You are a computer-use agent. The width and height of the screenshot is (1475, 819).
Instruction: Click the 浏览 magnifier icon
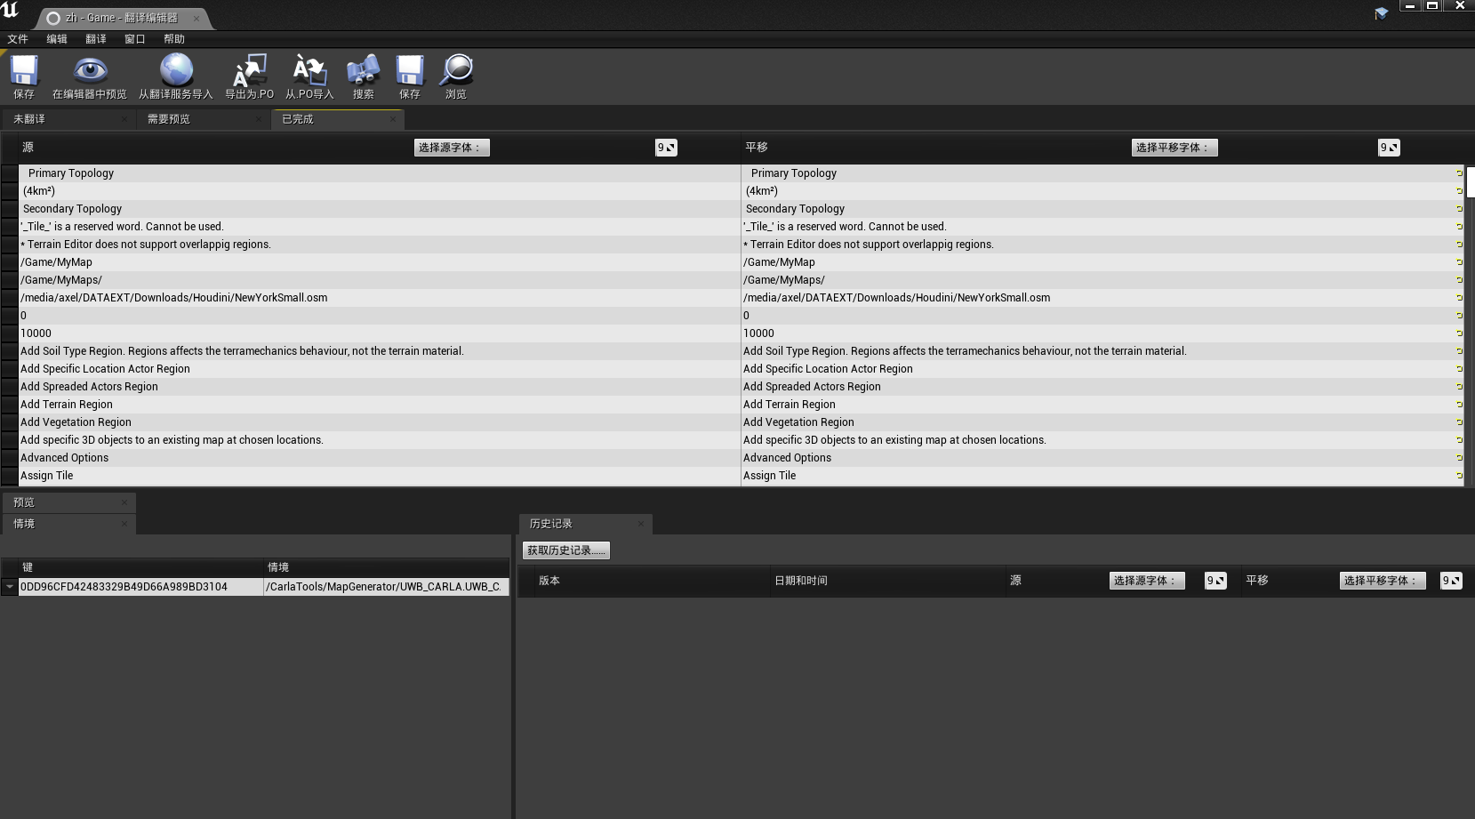pos(456,71)
